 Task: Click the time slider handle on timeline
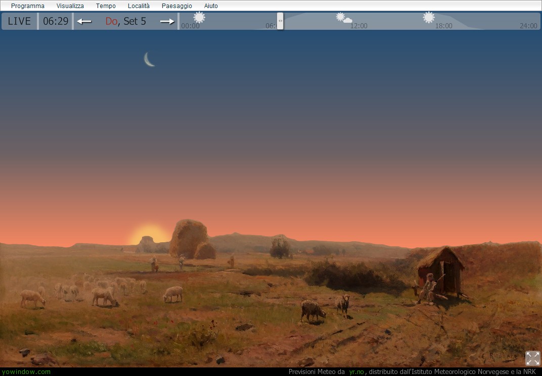point(280,21)
